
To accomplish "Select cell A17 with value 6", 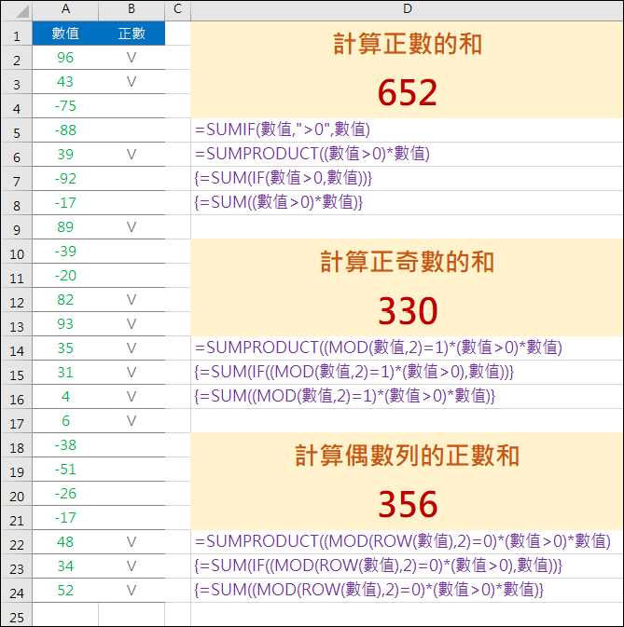I will [65, 421].
